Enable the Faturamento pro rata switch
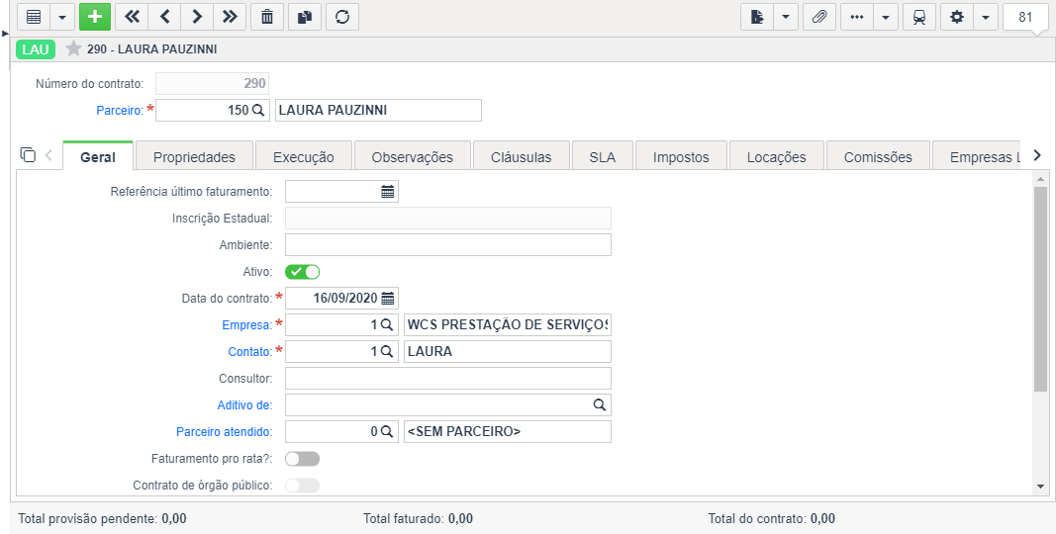 (303, 459)
